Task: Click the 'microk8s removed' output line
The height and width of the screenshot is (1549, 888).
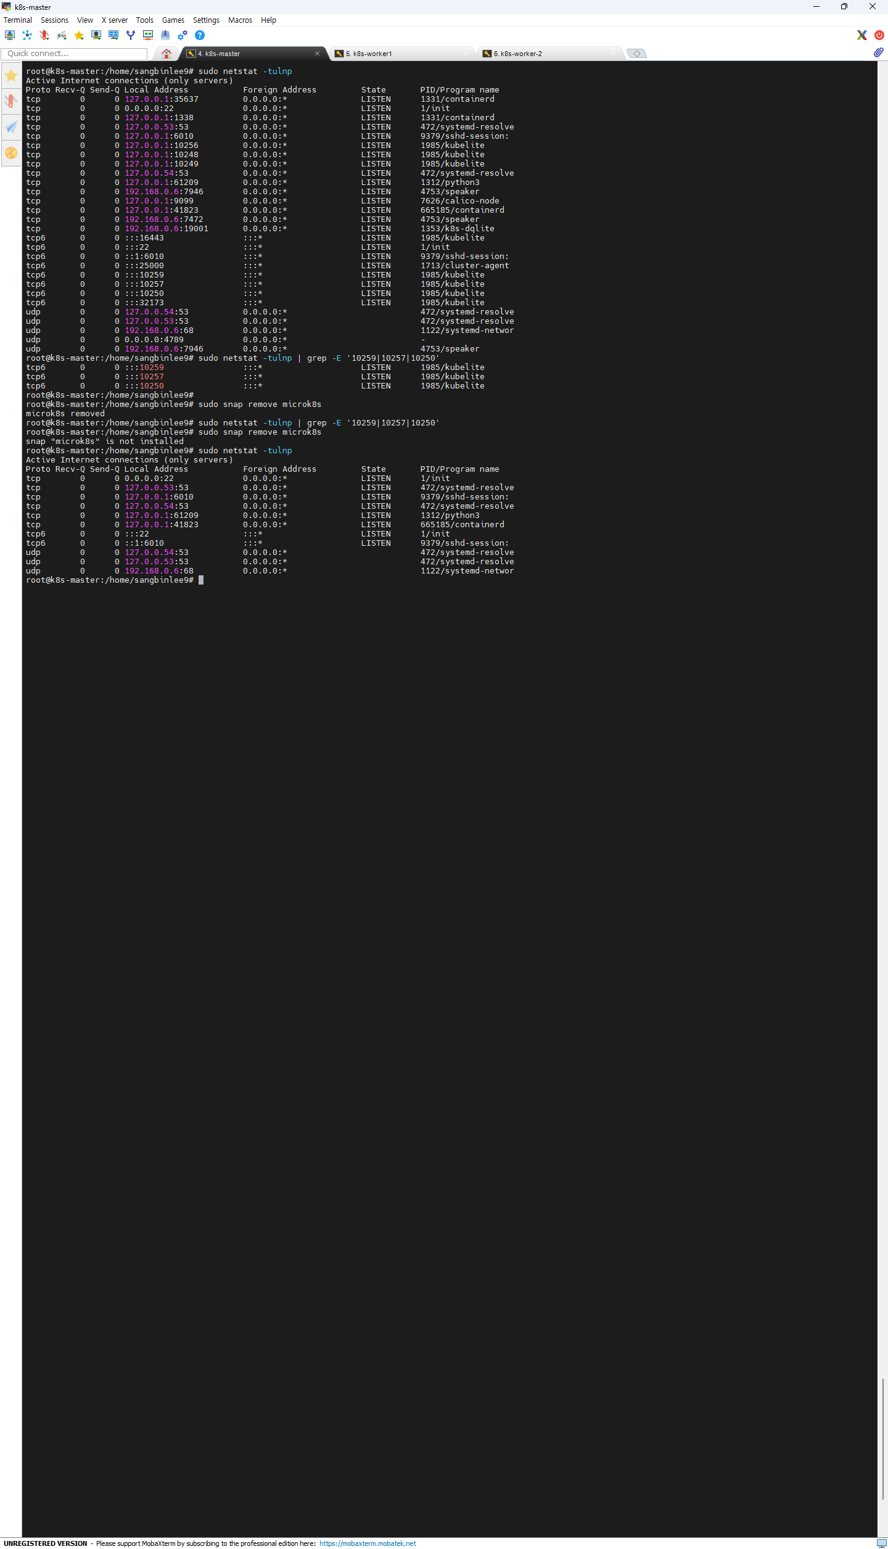Action: [65, 414]
